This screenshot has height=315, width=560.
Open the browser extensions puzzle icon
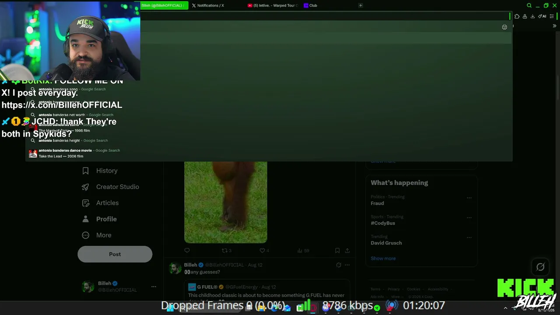(517, 16)
